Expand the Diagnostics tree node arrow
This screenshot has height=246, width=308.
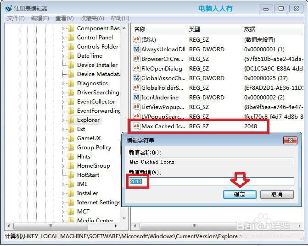[x=63, y=83]
